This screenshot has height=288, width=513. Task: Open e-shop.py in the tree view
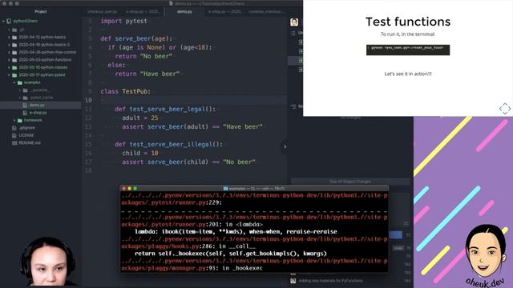tap(38, 113)
